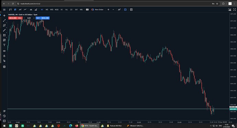The height and width of the screenshot is (128, 237).
Task: Increase lot volume with up chevron
Action: tap(34, 18)
